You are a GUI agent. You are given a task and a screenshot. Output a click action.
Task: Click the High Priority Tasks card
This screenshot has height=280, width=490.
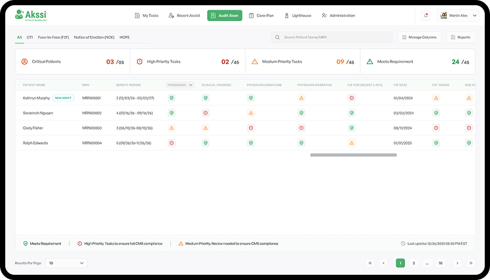[x=187, y=61]
